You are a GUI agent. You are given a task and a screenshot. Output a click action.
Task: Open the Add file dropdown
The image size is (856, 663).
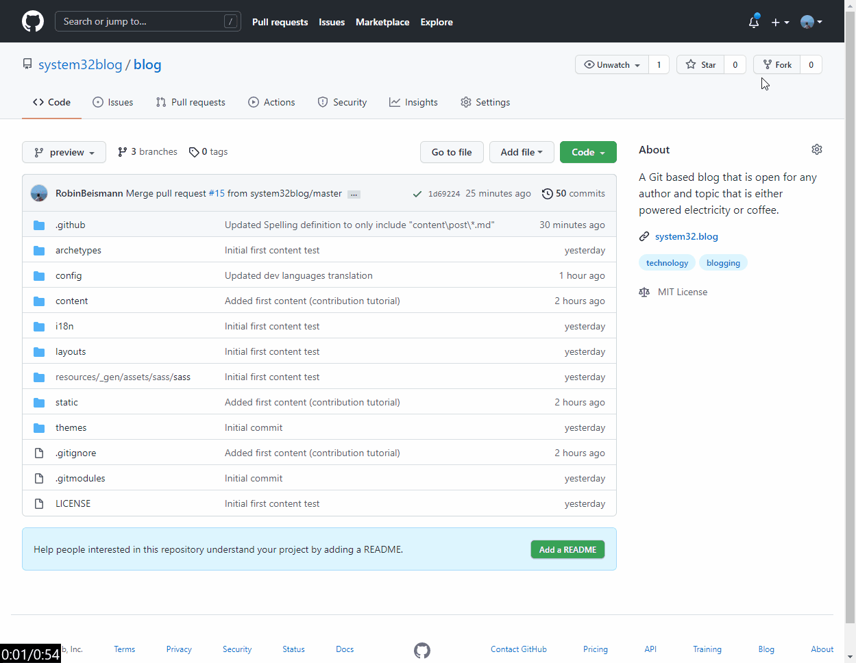pos(522,152)
